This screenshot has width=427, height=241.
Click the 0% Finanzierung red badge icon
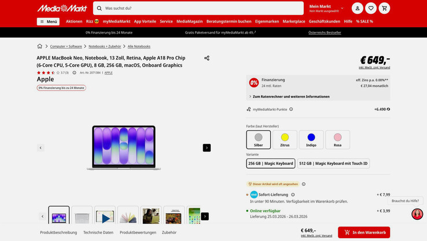tap(254, 83)
